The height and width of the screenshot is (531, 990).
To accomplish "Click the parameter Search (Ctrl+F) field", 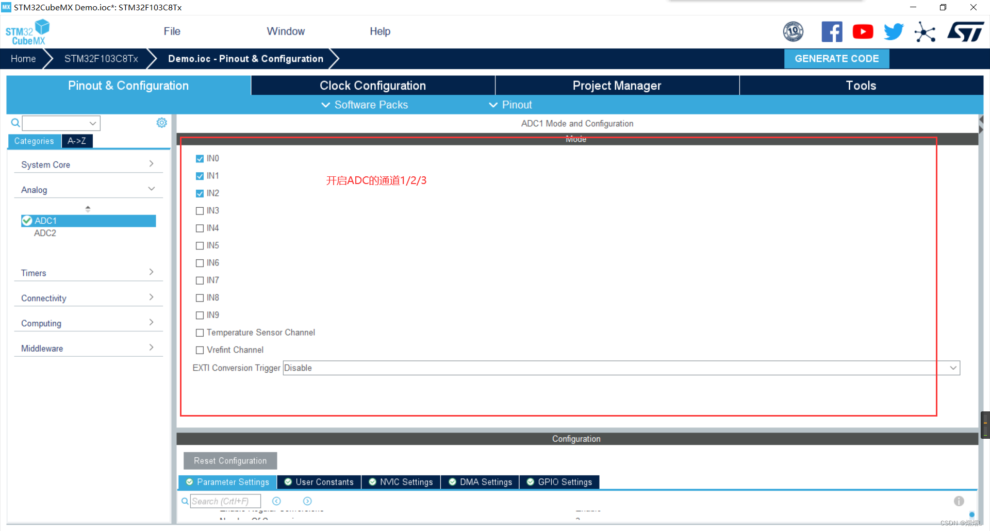I will [225, 501].
